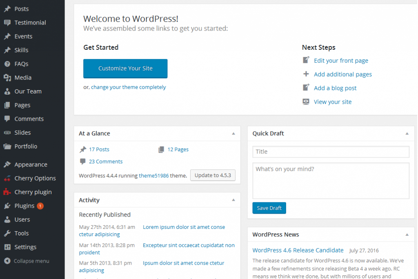Click the Cherry Options cherry icon
Screen dimensions: 418x279
[x=7, y=178]
